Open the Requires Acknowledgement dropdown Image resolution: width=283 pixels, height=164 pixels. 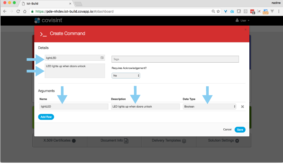(x=126, y=75)
